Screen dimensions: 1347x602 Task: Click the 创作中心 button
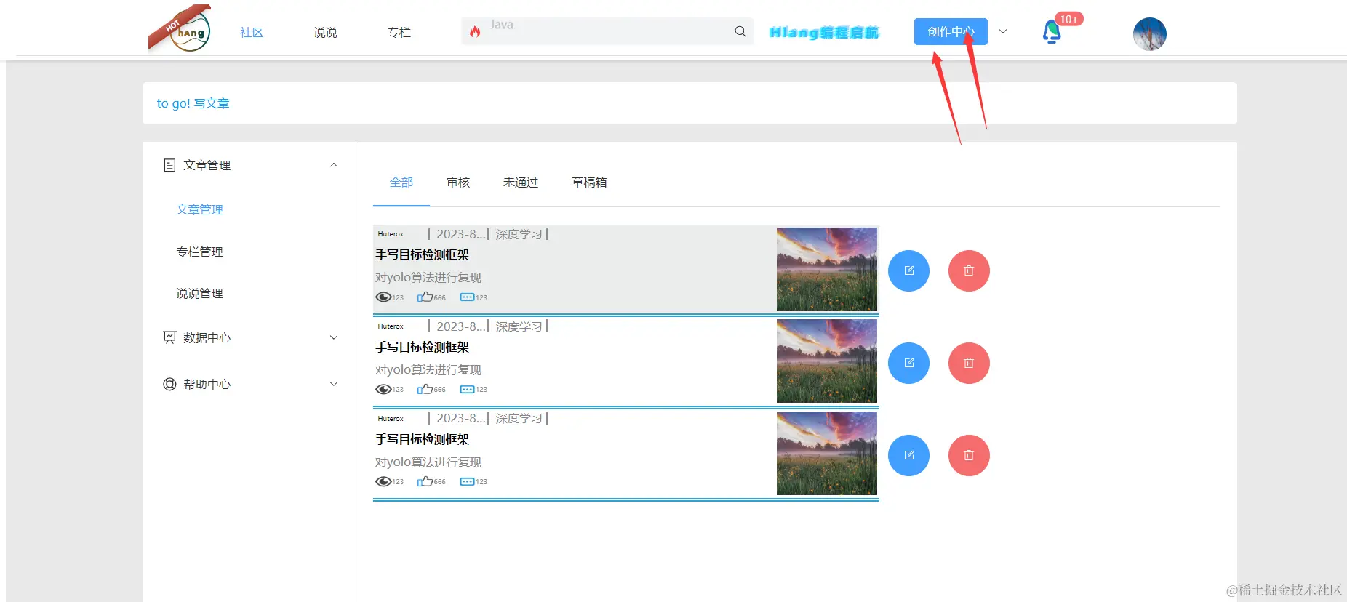951,31
